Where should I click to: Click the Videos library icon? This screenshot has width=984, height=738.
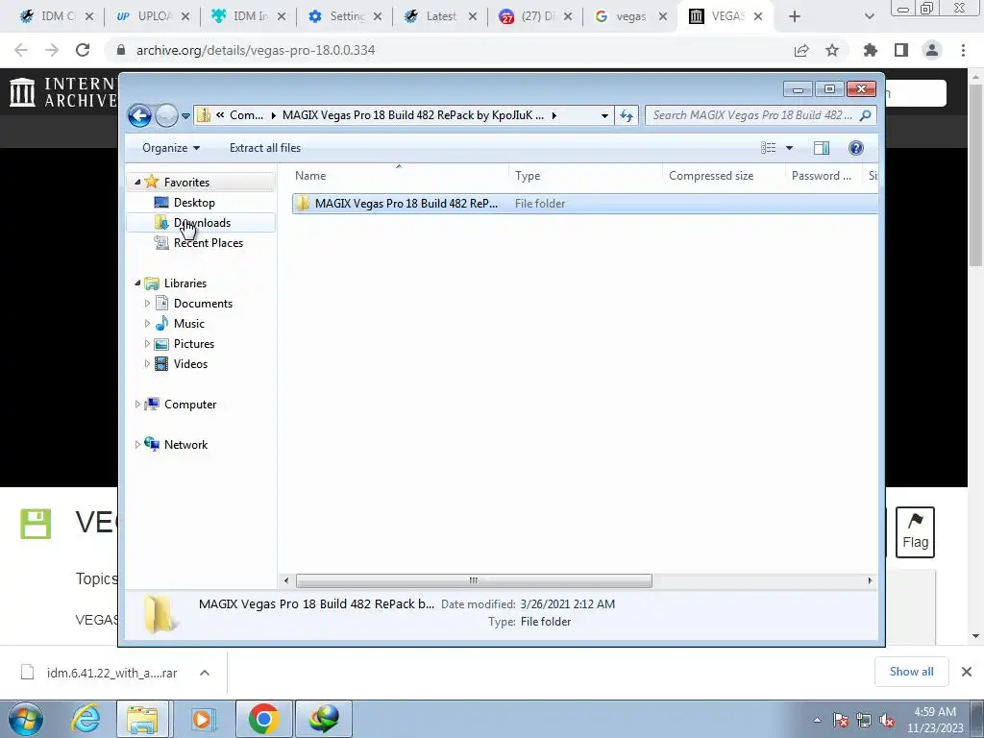pos(161,364)
